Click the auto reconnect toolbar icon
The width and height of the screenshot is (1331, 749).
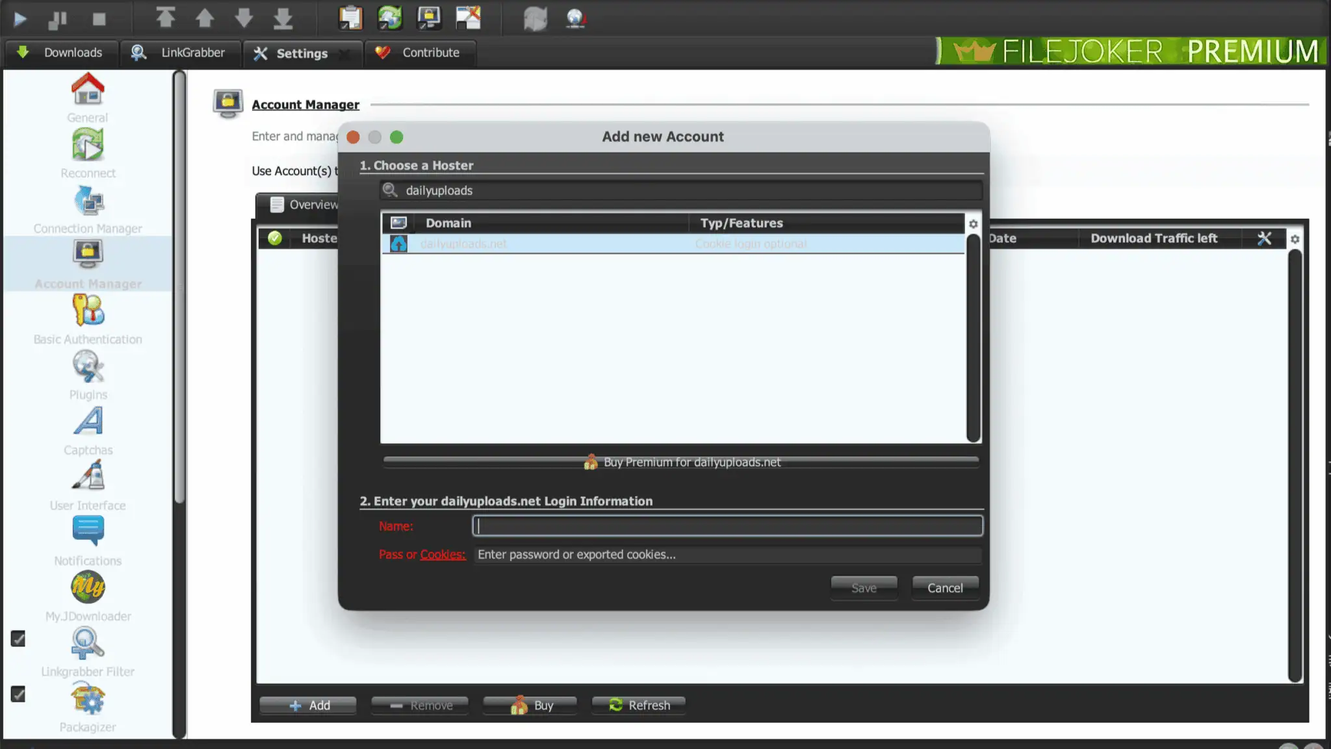pos(390,18)
